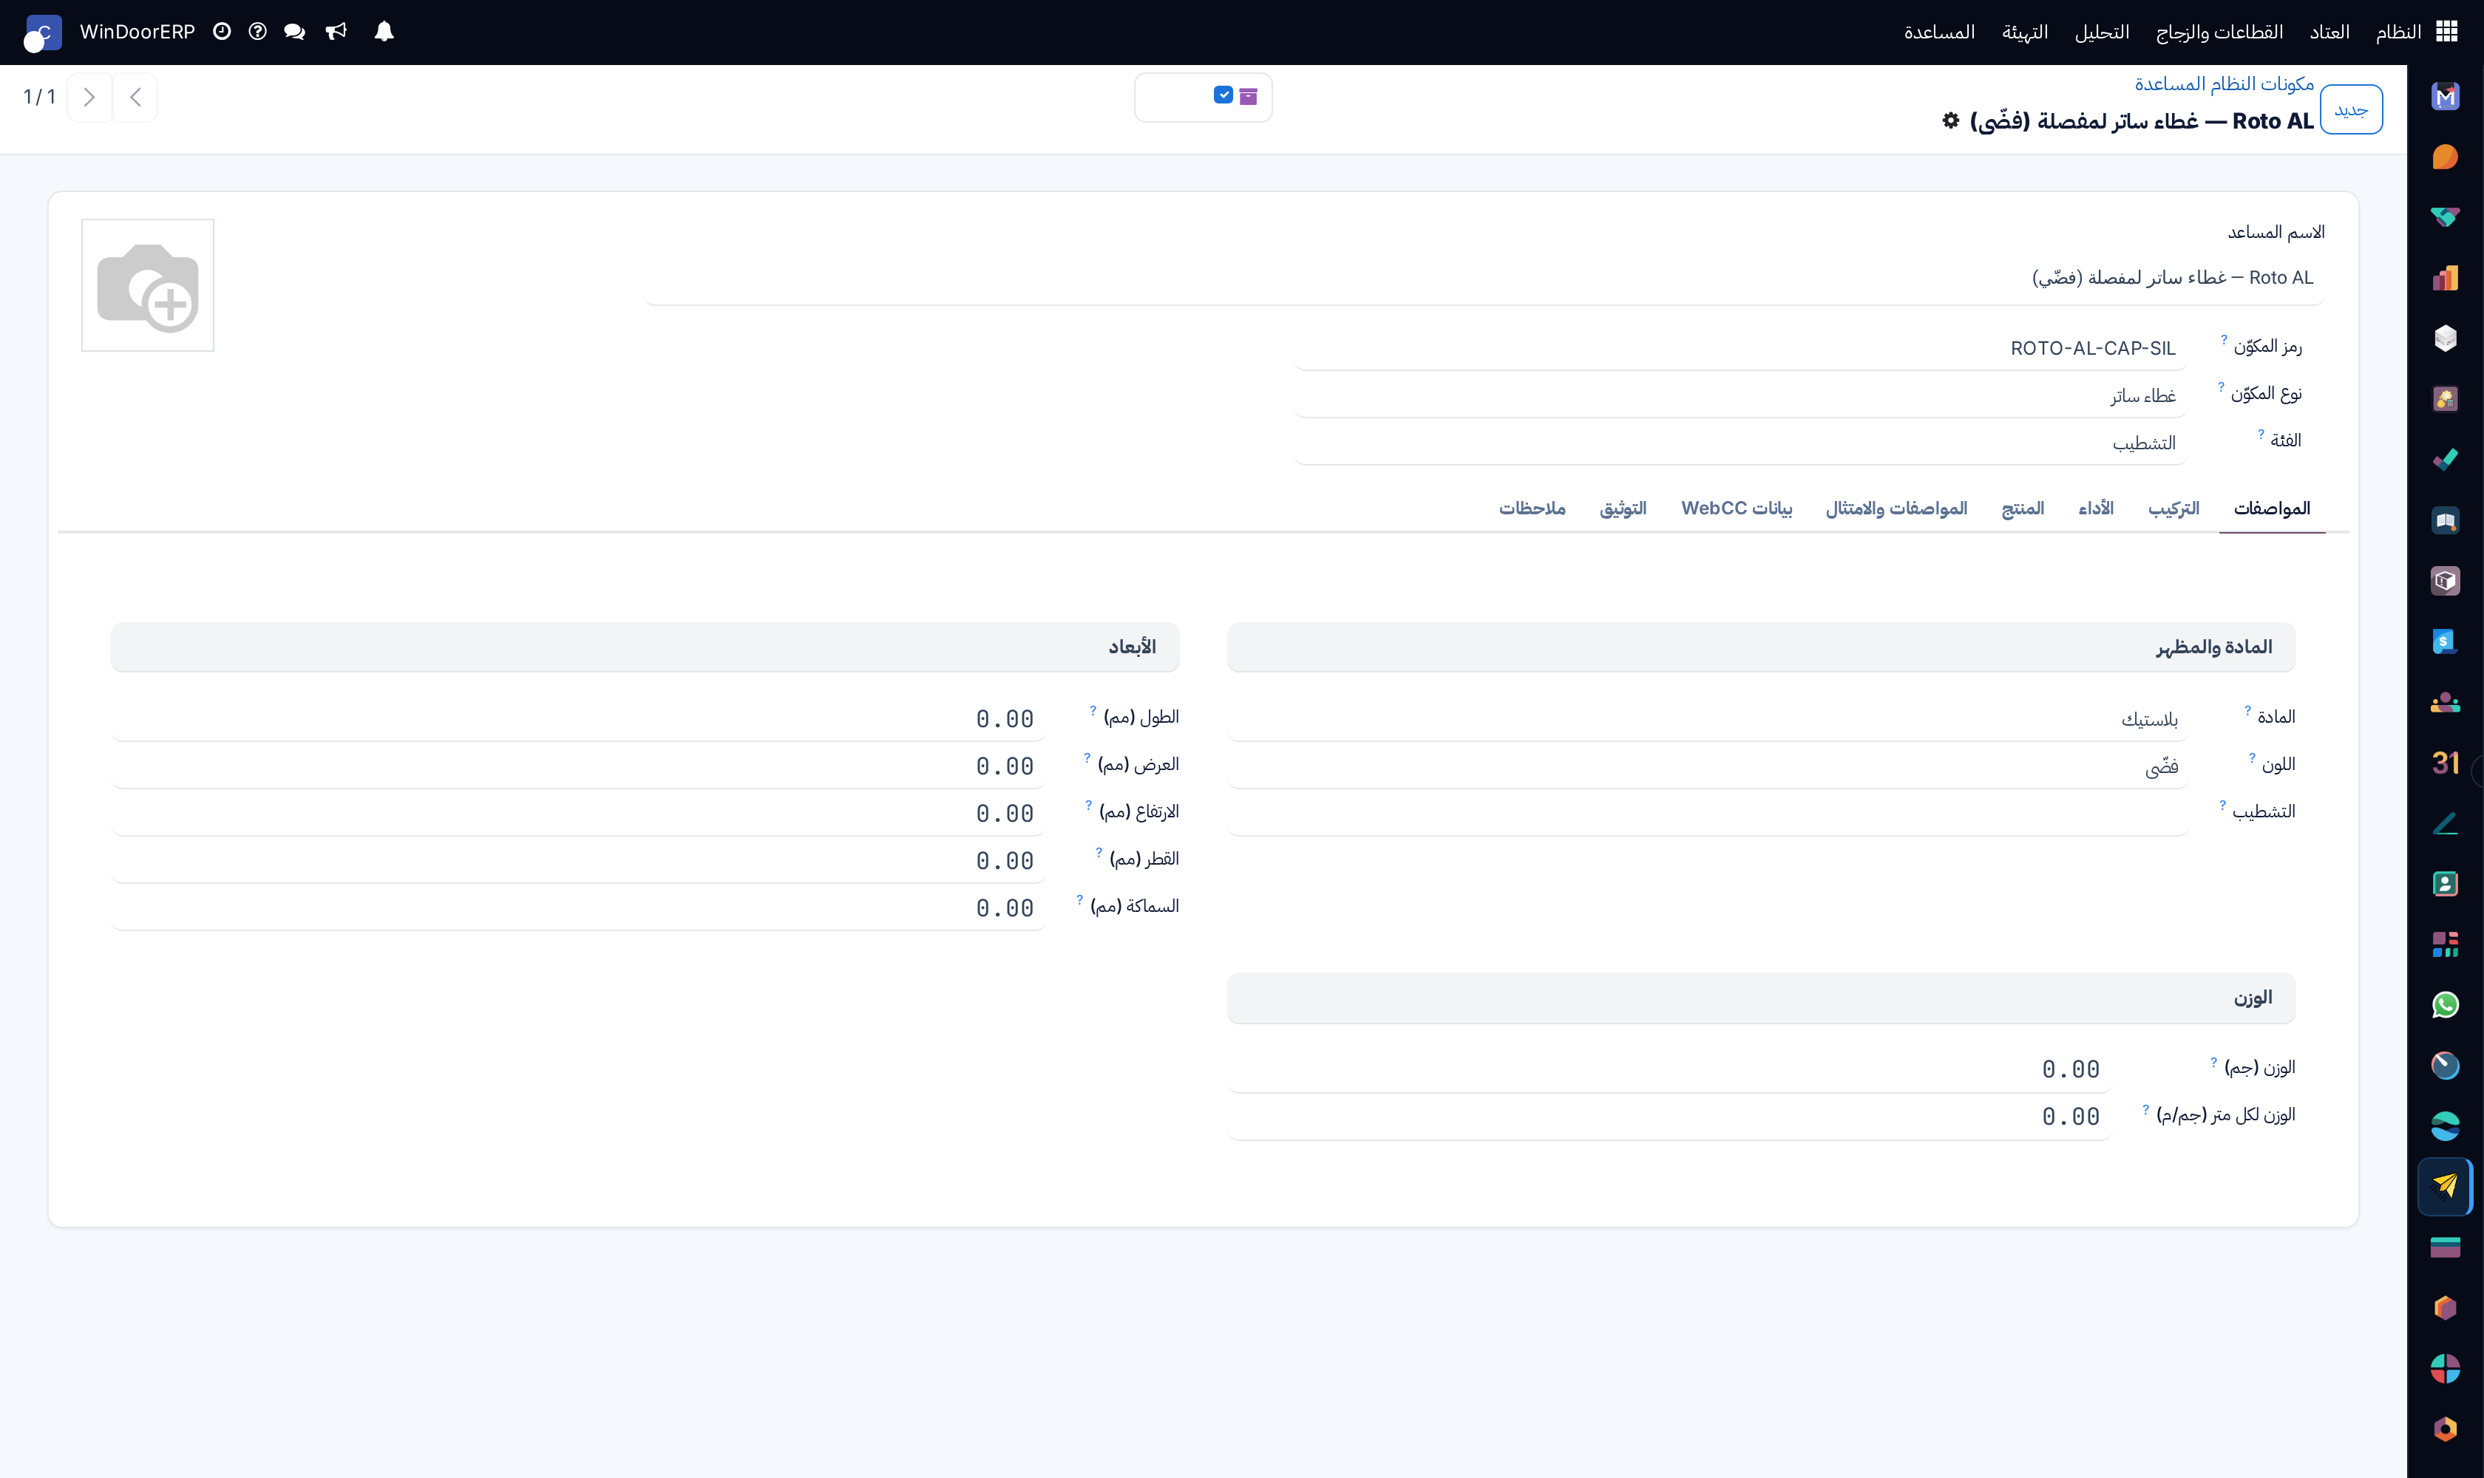The height and width of the screenshot is (1478, 2484).
Task: Open the blue M app in sidebar
Action: (x=2445, y=97)
